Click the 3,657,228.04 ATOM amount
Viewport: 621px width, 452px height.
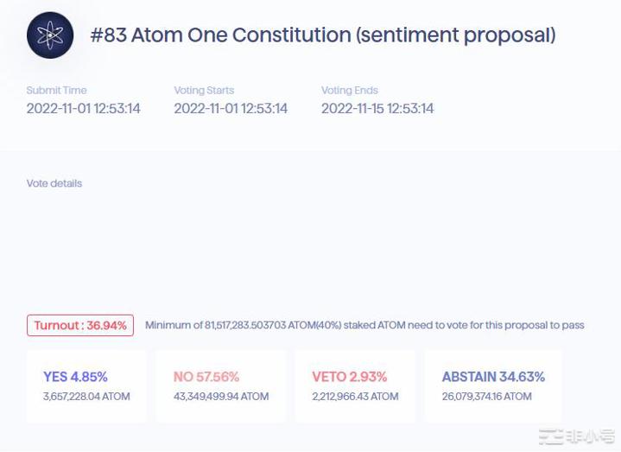click(86, 397)
